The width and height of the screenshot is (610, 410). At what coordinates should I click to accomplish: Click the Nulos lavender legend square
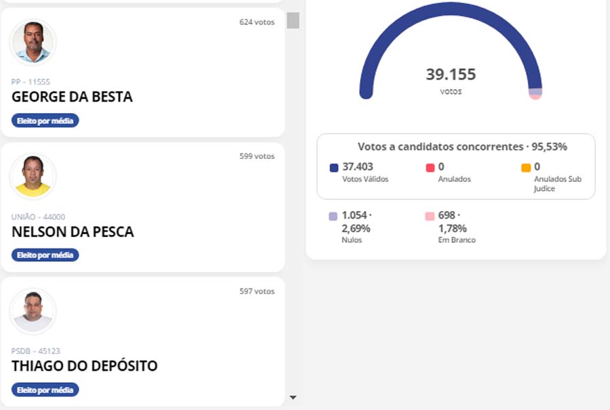pyautogui.click(x=333, y=217)
